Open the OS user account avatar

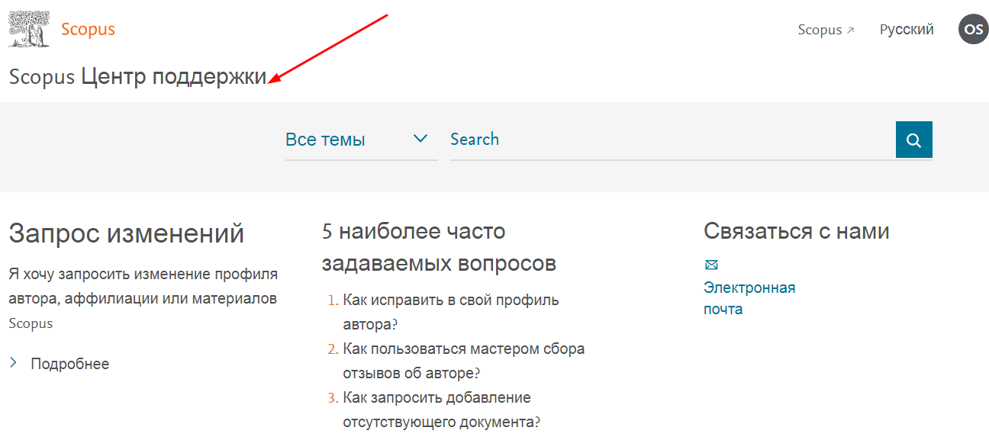pyautogui.click(x=973, y=30)
